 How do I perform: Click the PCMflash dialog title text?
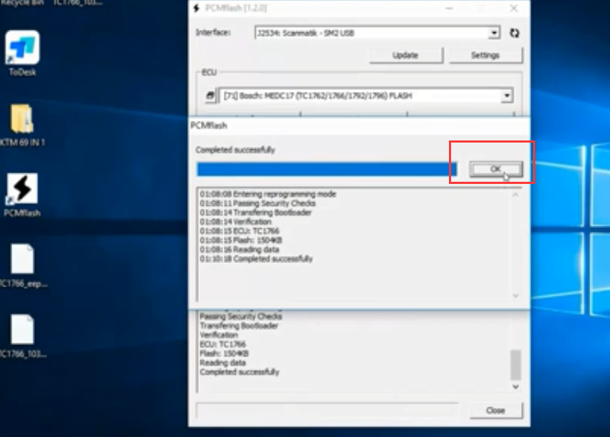pos(209,125)
